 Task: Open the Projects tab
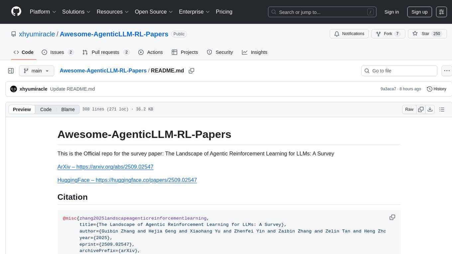pos(185,52)
